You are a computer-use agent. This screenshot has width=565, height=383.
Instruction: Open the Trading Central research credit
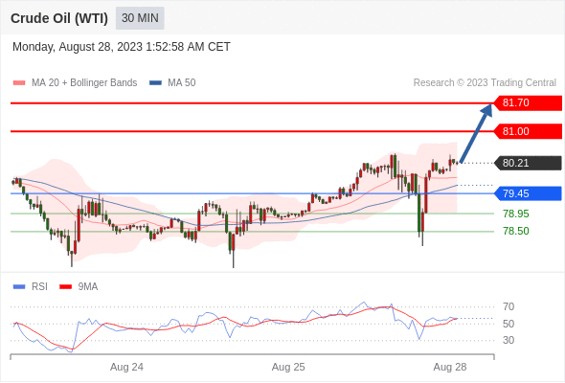[x=485, y=83]
